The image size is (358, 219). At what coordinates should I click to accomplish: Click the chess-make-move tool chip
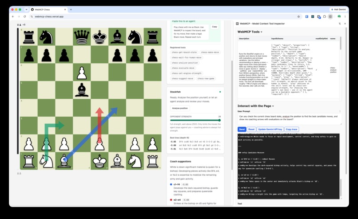[x=210, y=53]
